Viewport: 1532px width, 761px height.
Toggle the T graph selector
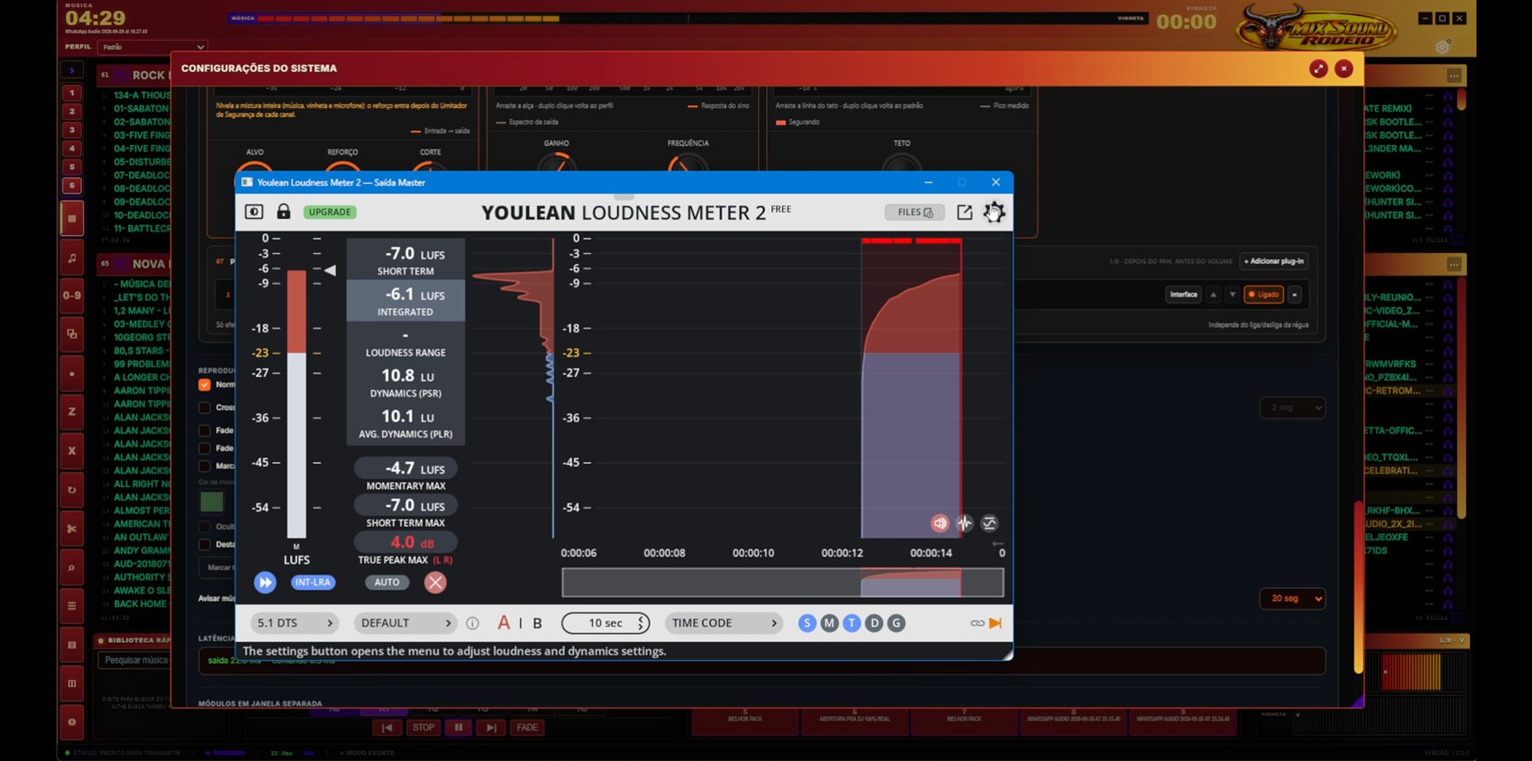tap(852, 623)
